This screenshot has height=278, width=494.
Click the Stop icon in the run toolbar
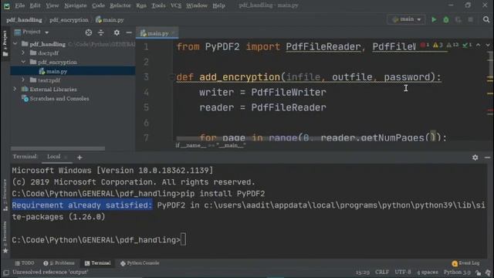coord(470,19)
